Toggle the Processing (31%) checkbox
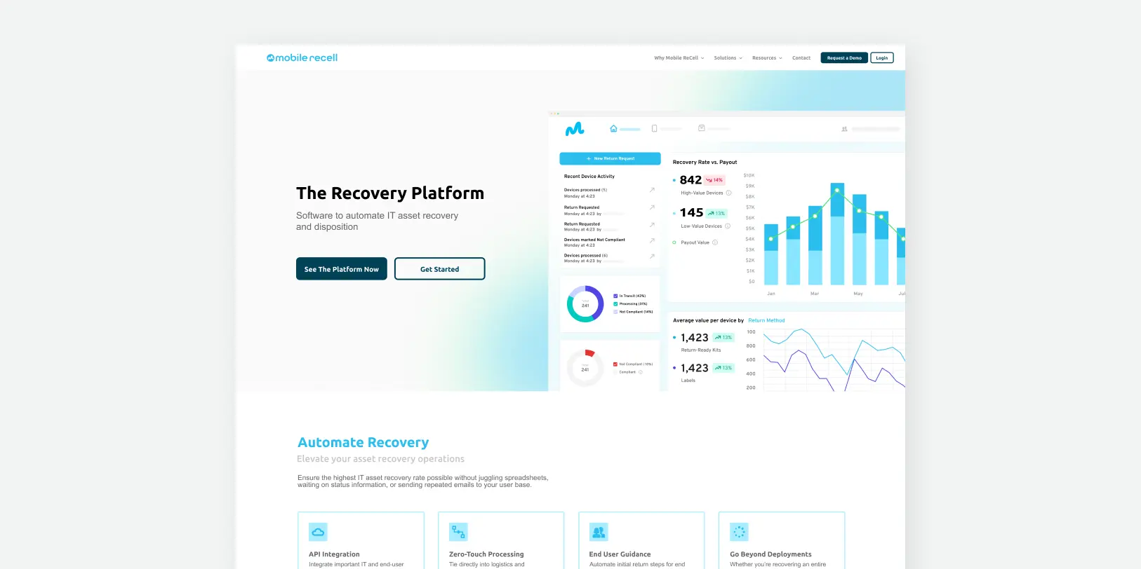The width and height of the screenshot is (1141, 569). click(x=615, y=303)
